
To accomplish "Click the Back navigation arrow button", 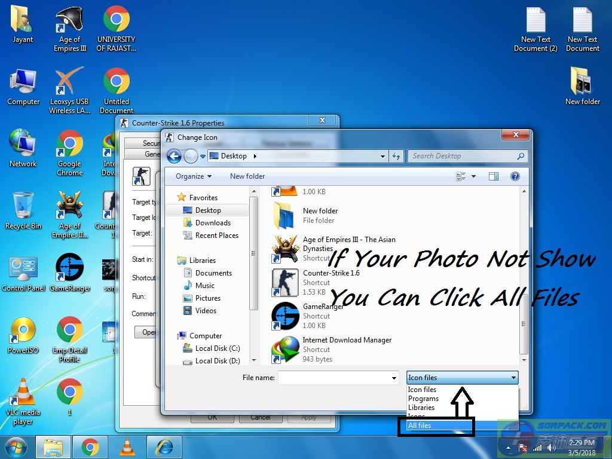I will (x=174, y=157).
